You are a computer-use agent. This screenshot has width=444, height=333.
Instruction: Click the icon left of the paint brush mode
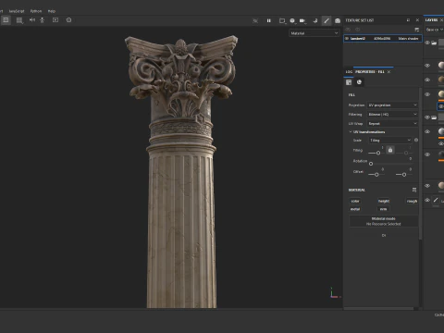[x=315, y=20]
